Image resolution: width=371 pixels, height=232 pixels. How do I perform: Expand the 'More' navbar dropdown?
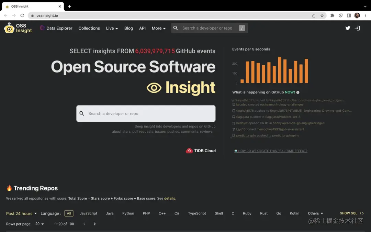(158, 28)
